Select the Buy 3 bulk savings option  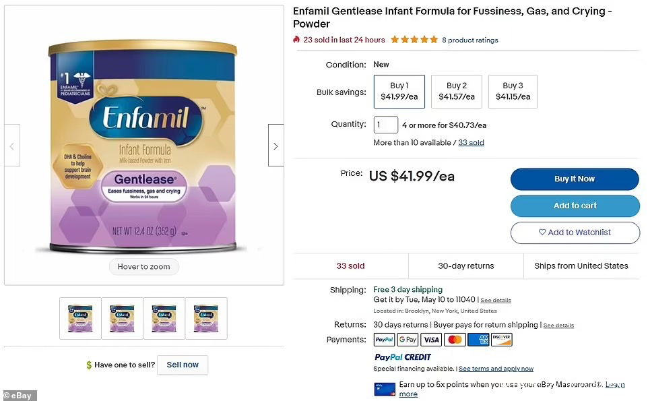tap(513, 91)
